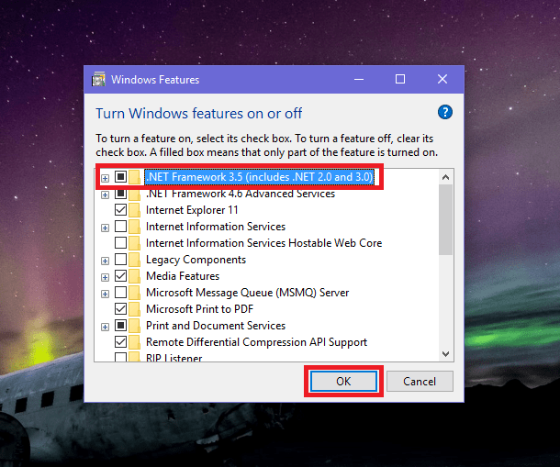560x467 pixels.
Task: Select the Microsoft Print to PDF label
Action: coord(199,309)
